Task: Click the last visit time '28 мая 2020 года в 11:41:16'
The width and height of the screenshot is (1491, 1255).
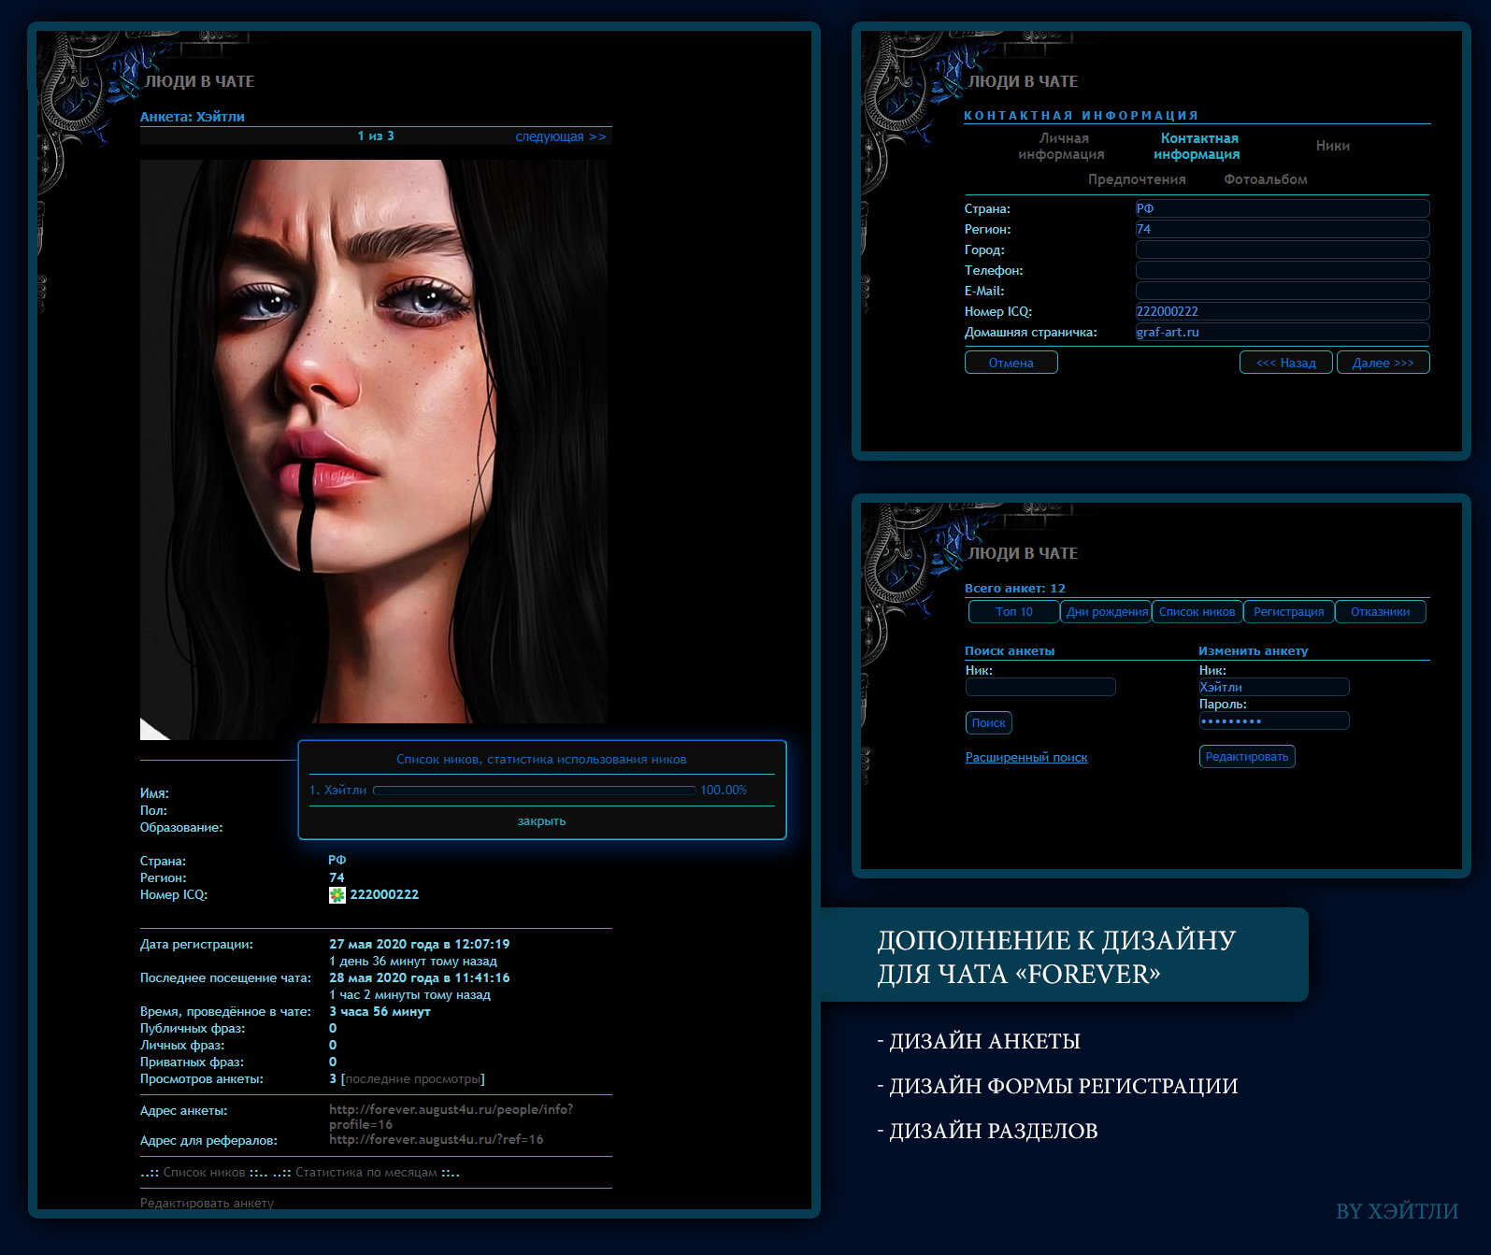Action: click(419, 978)
